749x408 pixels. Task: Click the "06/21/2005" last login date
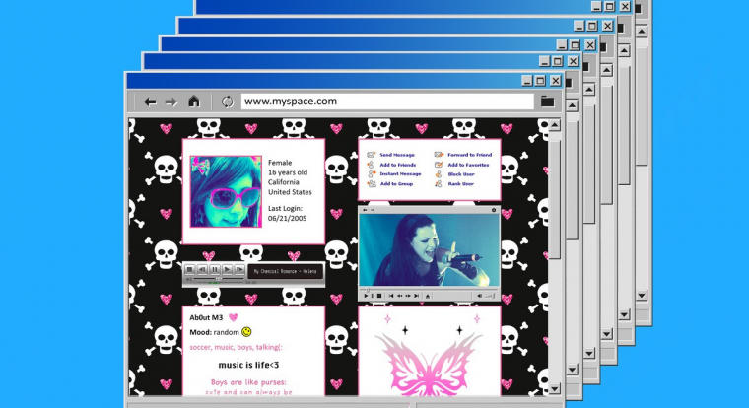click(x=287, y=219)
